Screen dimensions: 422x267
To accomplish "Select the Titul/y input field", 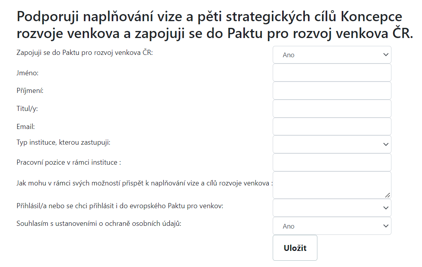I will (x=332, y=109).
